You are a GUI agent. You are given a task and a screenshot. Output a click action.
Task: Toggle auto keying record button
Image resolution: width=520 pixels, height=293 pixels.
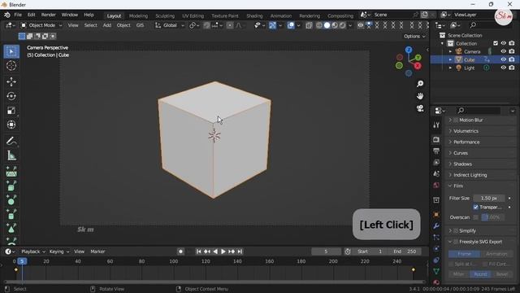[180, 251]
